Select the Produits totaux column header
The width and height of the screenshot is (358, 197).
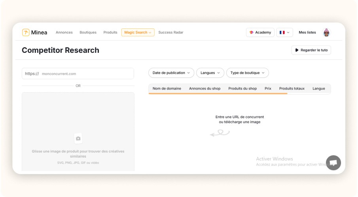(x=292, y=89)
